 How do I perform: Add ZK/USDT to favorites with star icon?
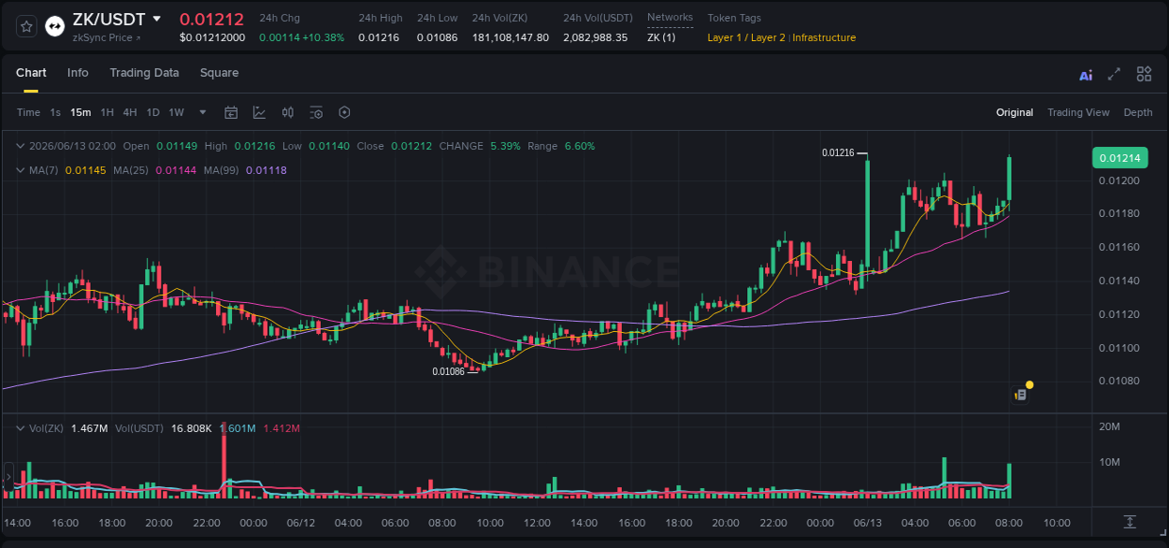pos(26,27)
